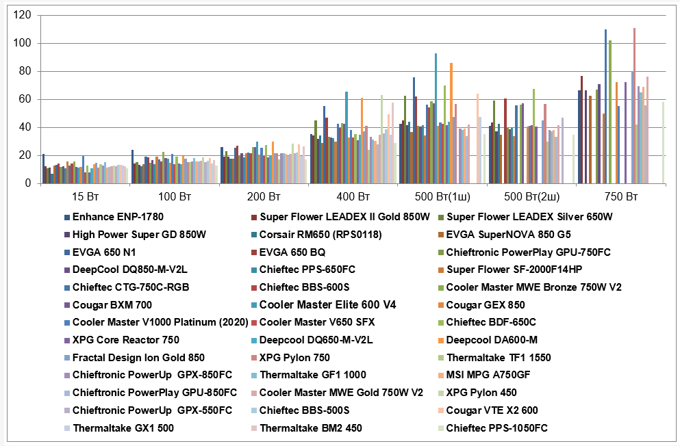Click the 120 value on vertical axis
Image resolution: width=680 pixels, height=446 pixels.
pyautogui.click(x=22, y=15)
